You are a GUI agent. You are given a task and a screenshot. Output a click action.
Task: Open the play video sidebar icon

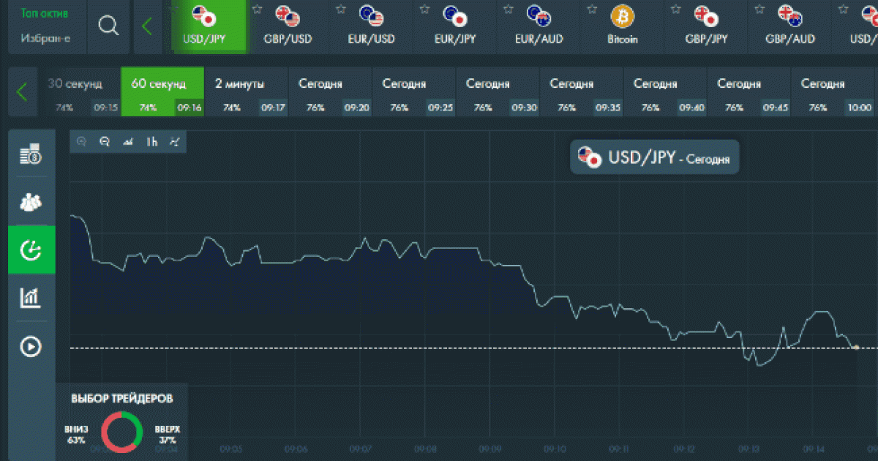coord(31,346)
